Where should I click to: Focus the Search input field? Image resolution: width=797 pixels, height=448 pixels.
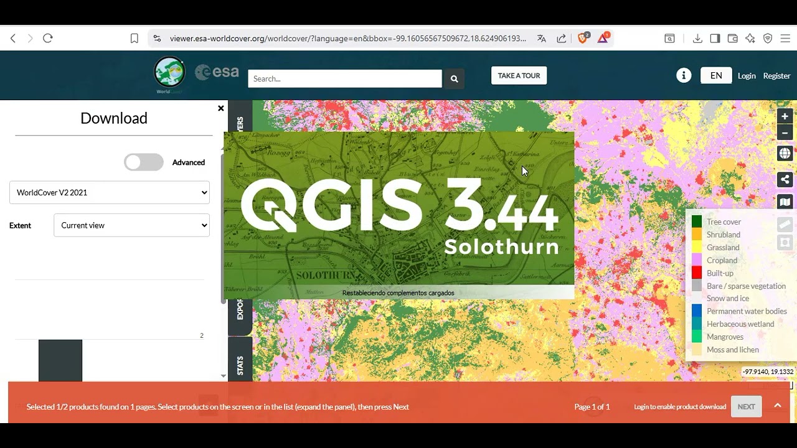345,78
